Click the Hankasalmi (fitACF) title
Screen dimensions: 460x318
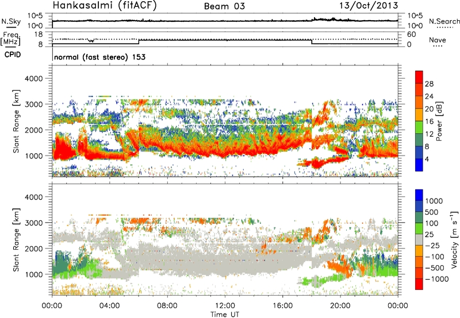[104, 6]
